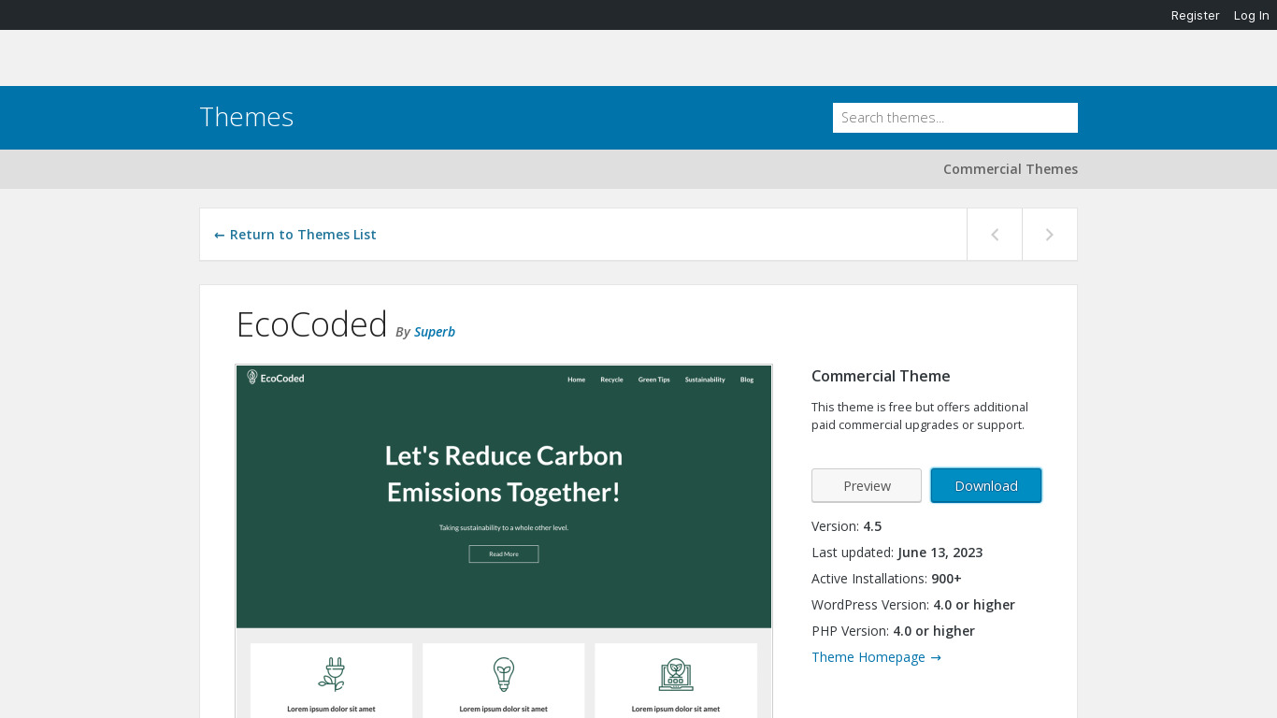
Task: Click Recycle in the screenshot menu
Action: (611, 380)
